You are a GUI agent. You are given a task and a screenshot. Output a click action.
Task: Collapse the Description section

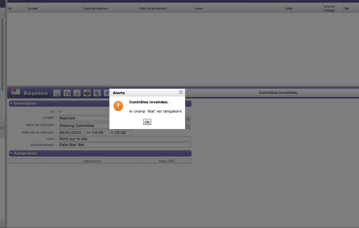11,104
